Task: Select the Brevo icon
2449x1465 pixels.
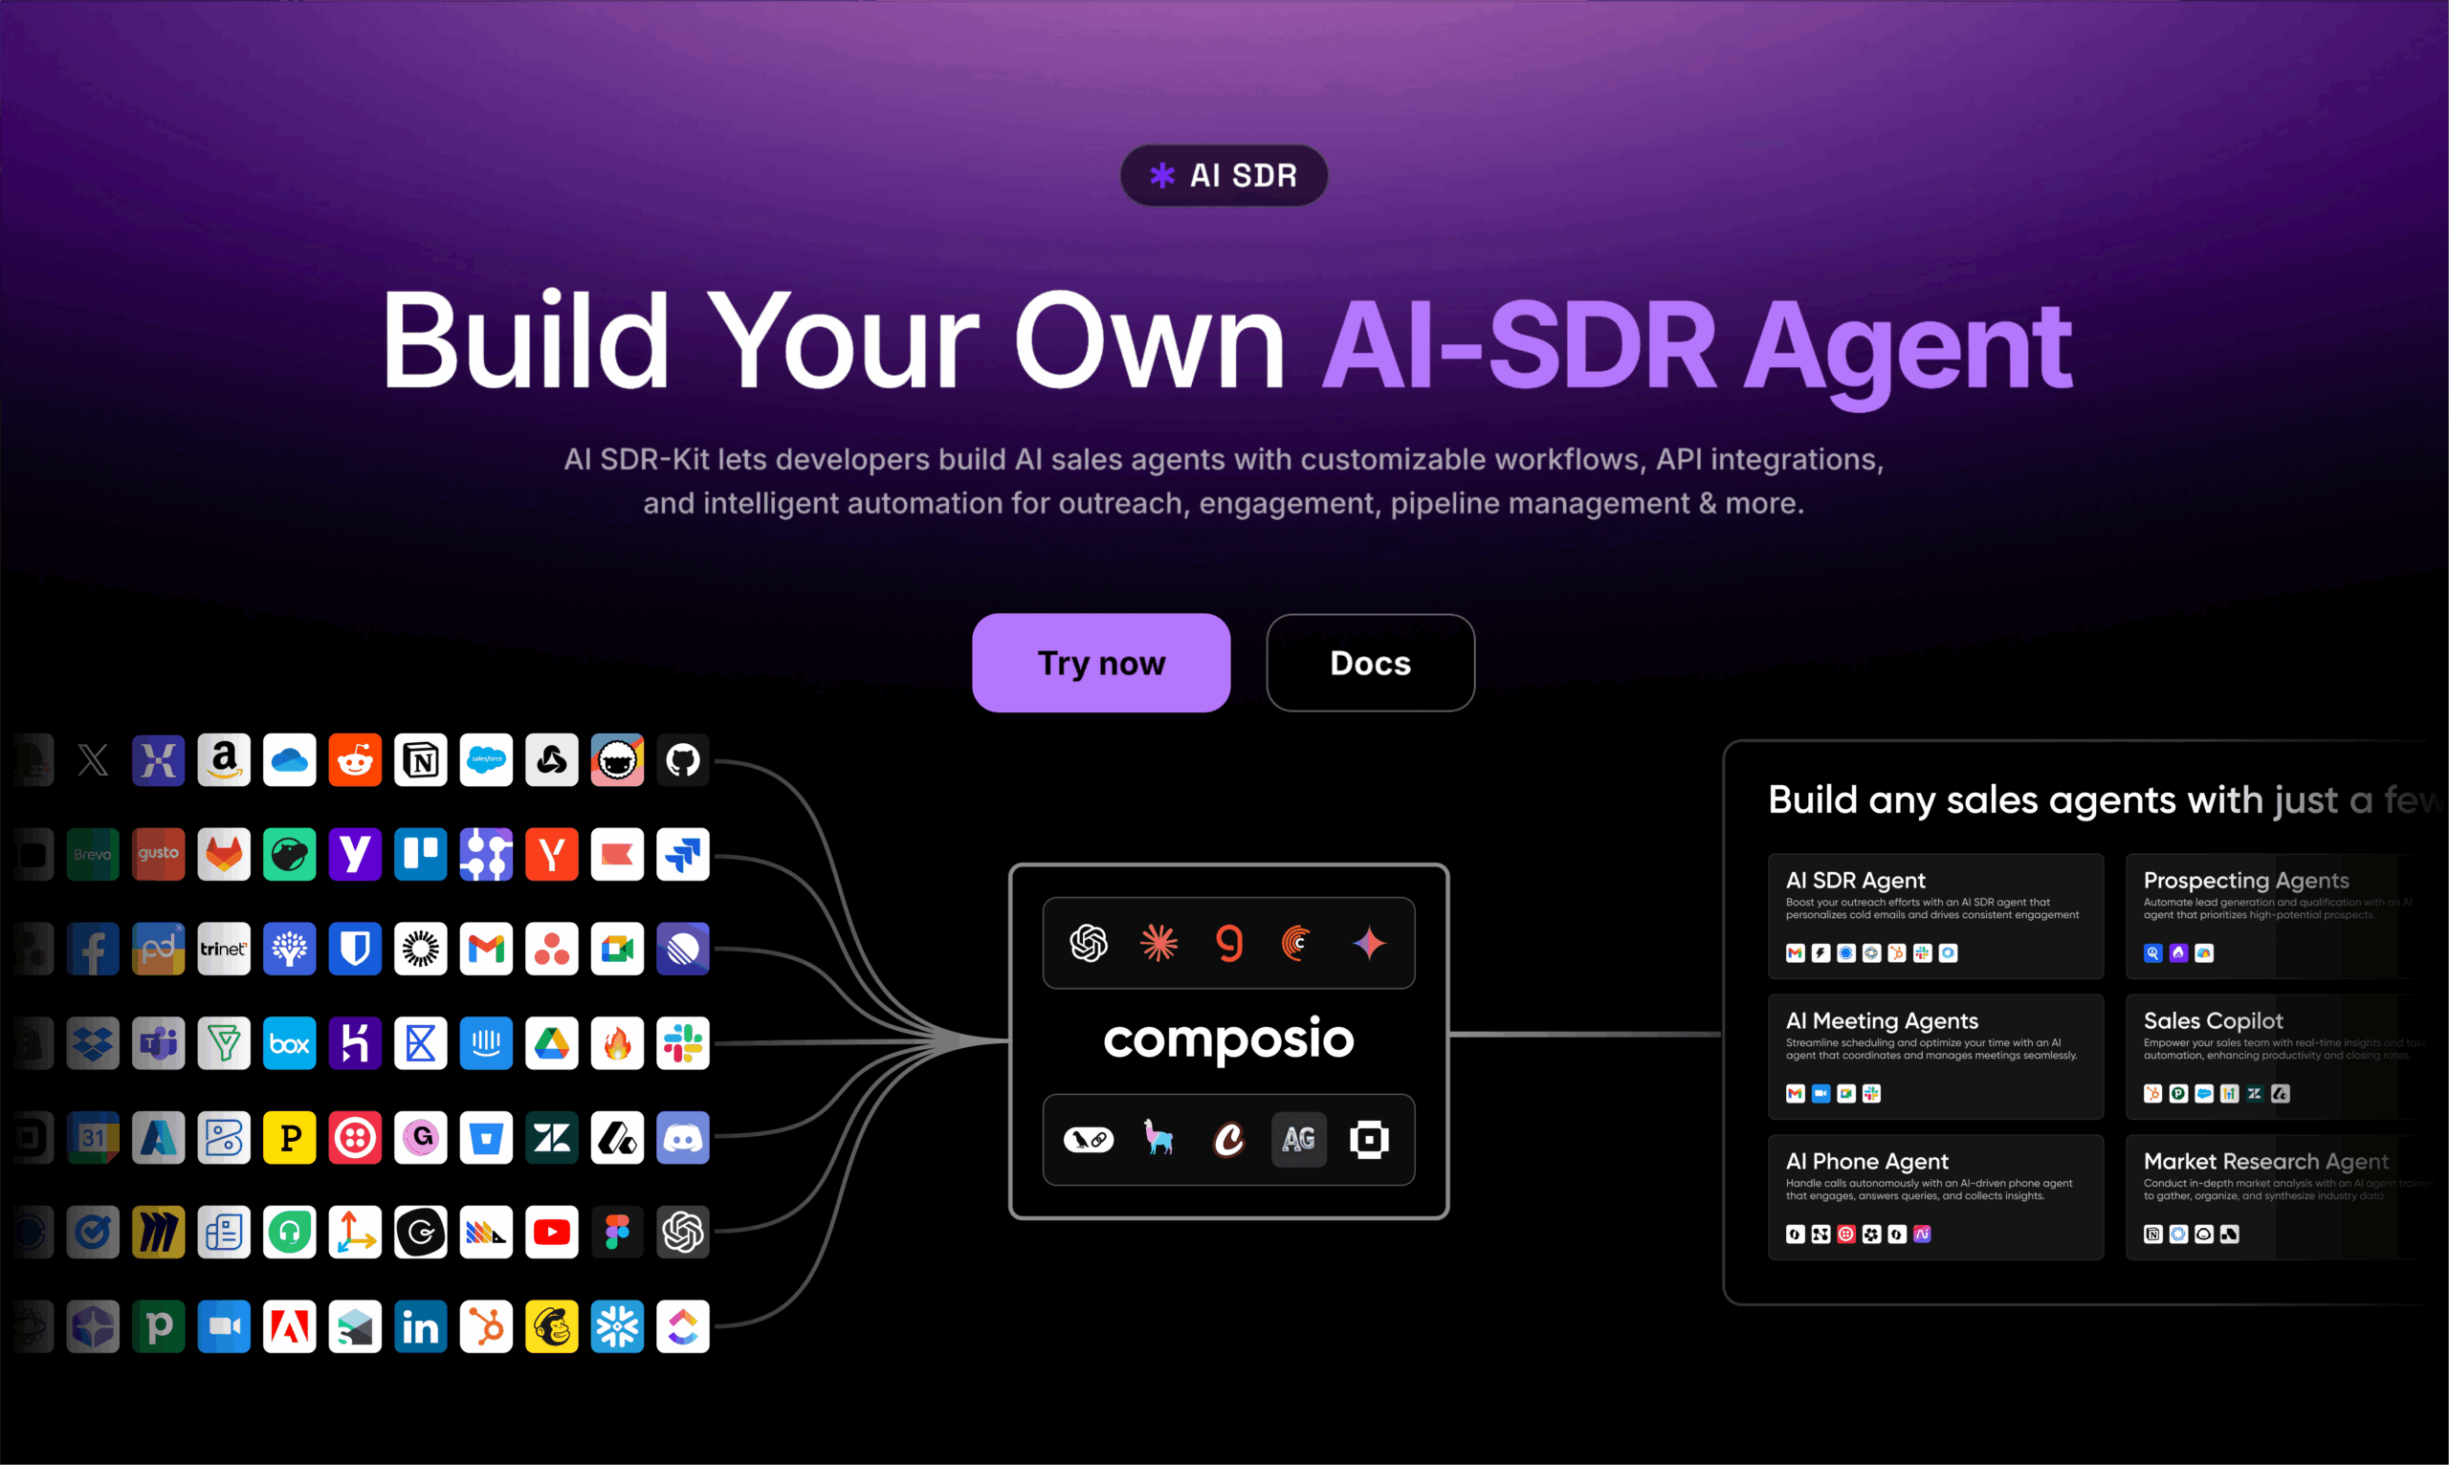Action: [x=93, y=854]
